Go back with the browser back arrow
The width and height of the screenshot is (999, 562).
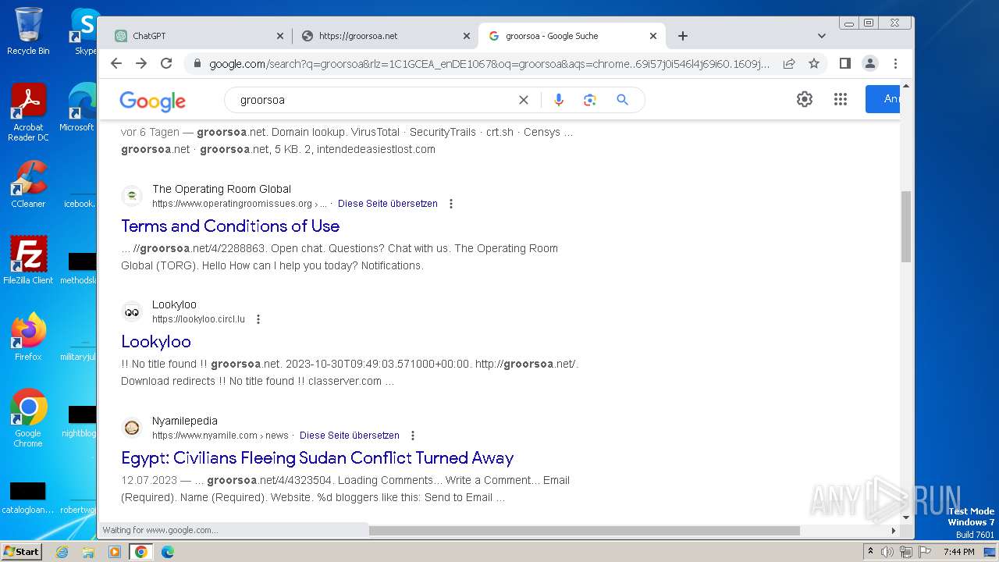pos(116,63)
